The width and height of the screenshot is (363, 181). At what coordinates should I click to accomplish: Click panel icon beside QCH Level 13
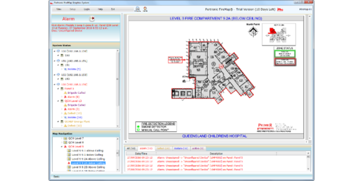(x=62, y=101)
